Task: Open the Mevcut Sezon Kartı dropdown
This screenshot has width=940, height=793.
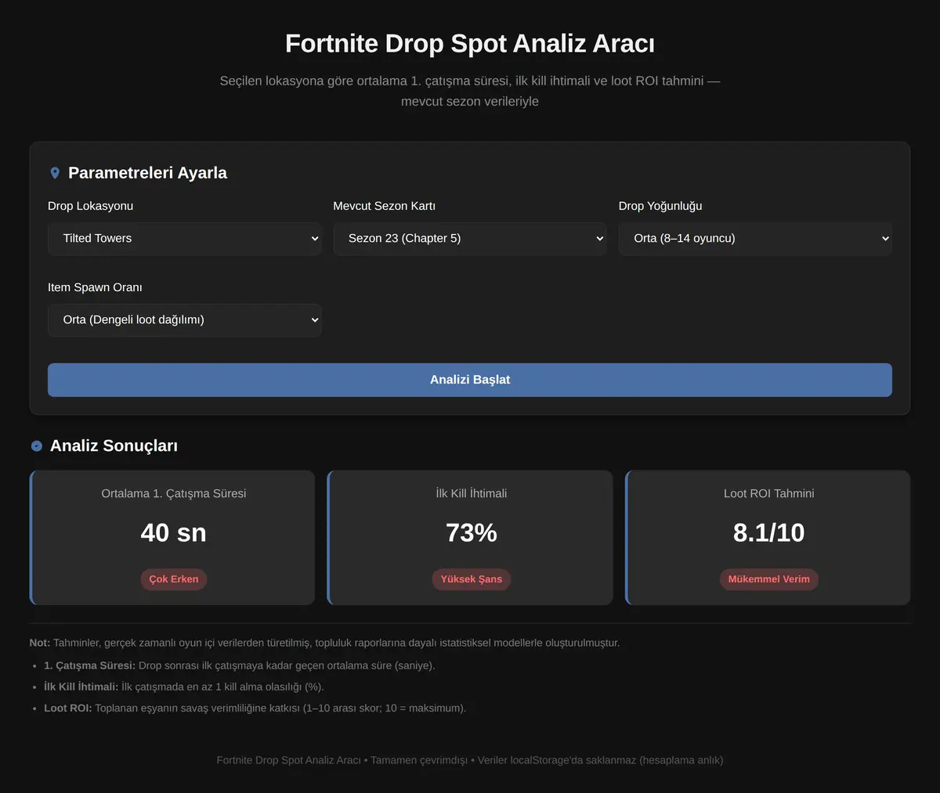Action: point(470,239)
